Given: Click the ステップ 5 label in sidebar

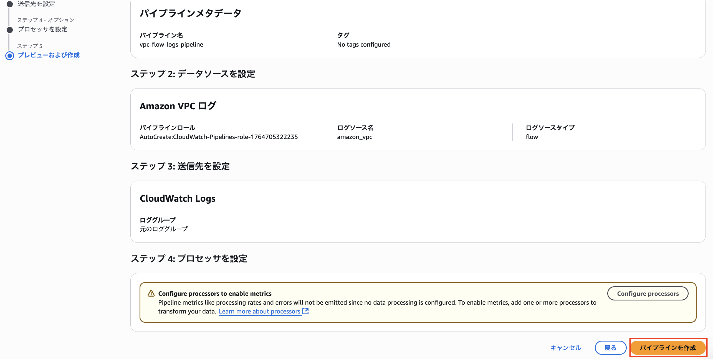Looking at the screenshot, I should pyautogui.click(x=30, y=45).
